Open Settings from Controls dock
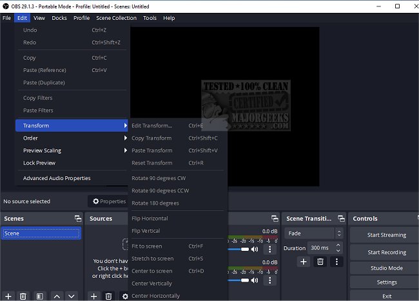This screenshot has width=419, height=301. (x=386, y=282)
